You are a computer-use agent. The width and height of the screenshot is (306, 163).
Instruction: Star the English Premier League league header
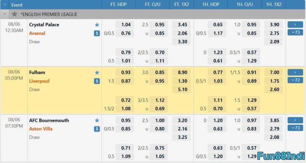[14, 14]
